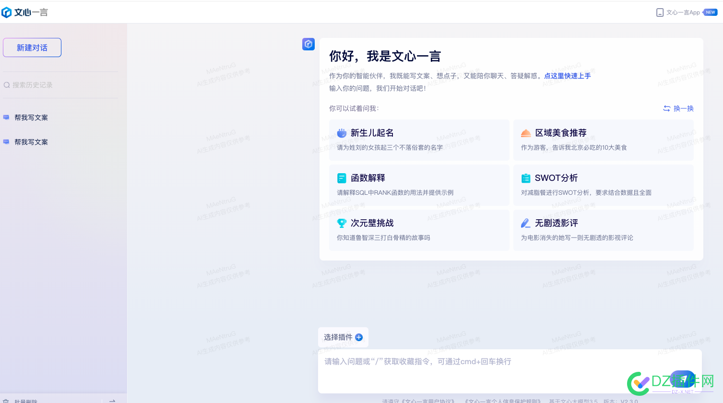The height and width of the screenshot is (403, 723).
Task: Click the 文心一言 avatar beside the greeting
Action: tap(308, 44)
